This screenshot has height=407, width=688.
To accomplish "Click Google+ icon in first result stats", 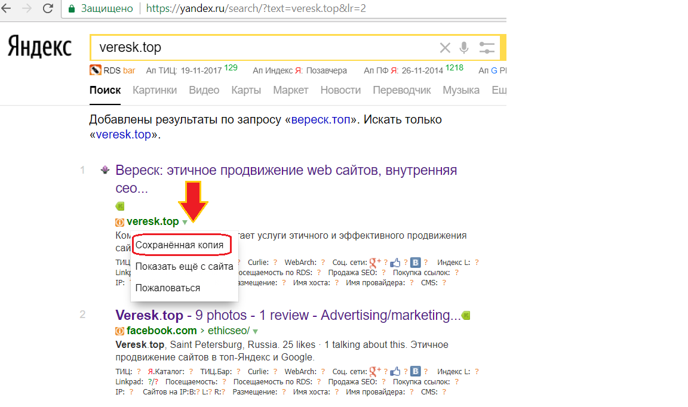I will click(x=375, y=262).
